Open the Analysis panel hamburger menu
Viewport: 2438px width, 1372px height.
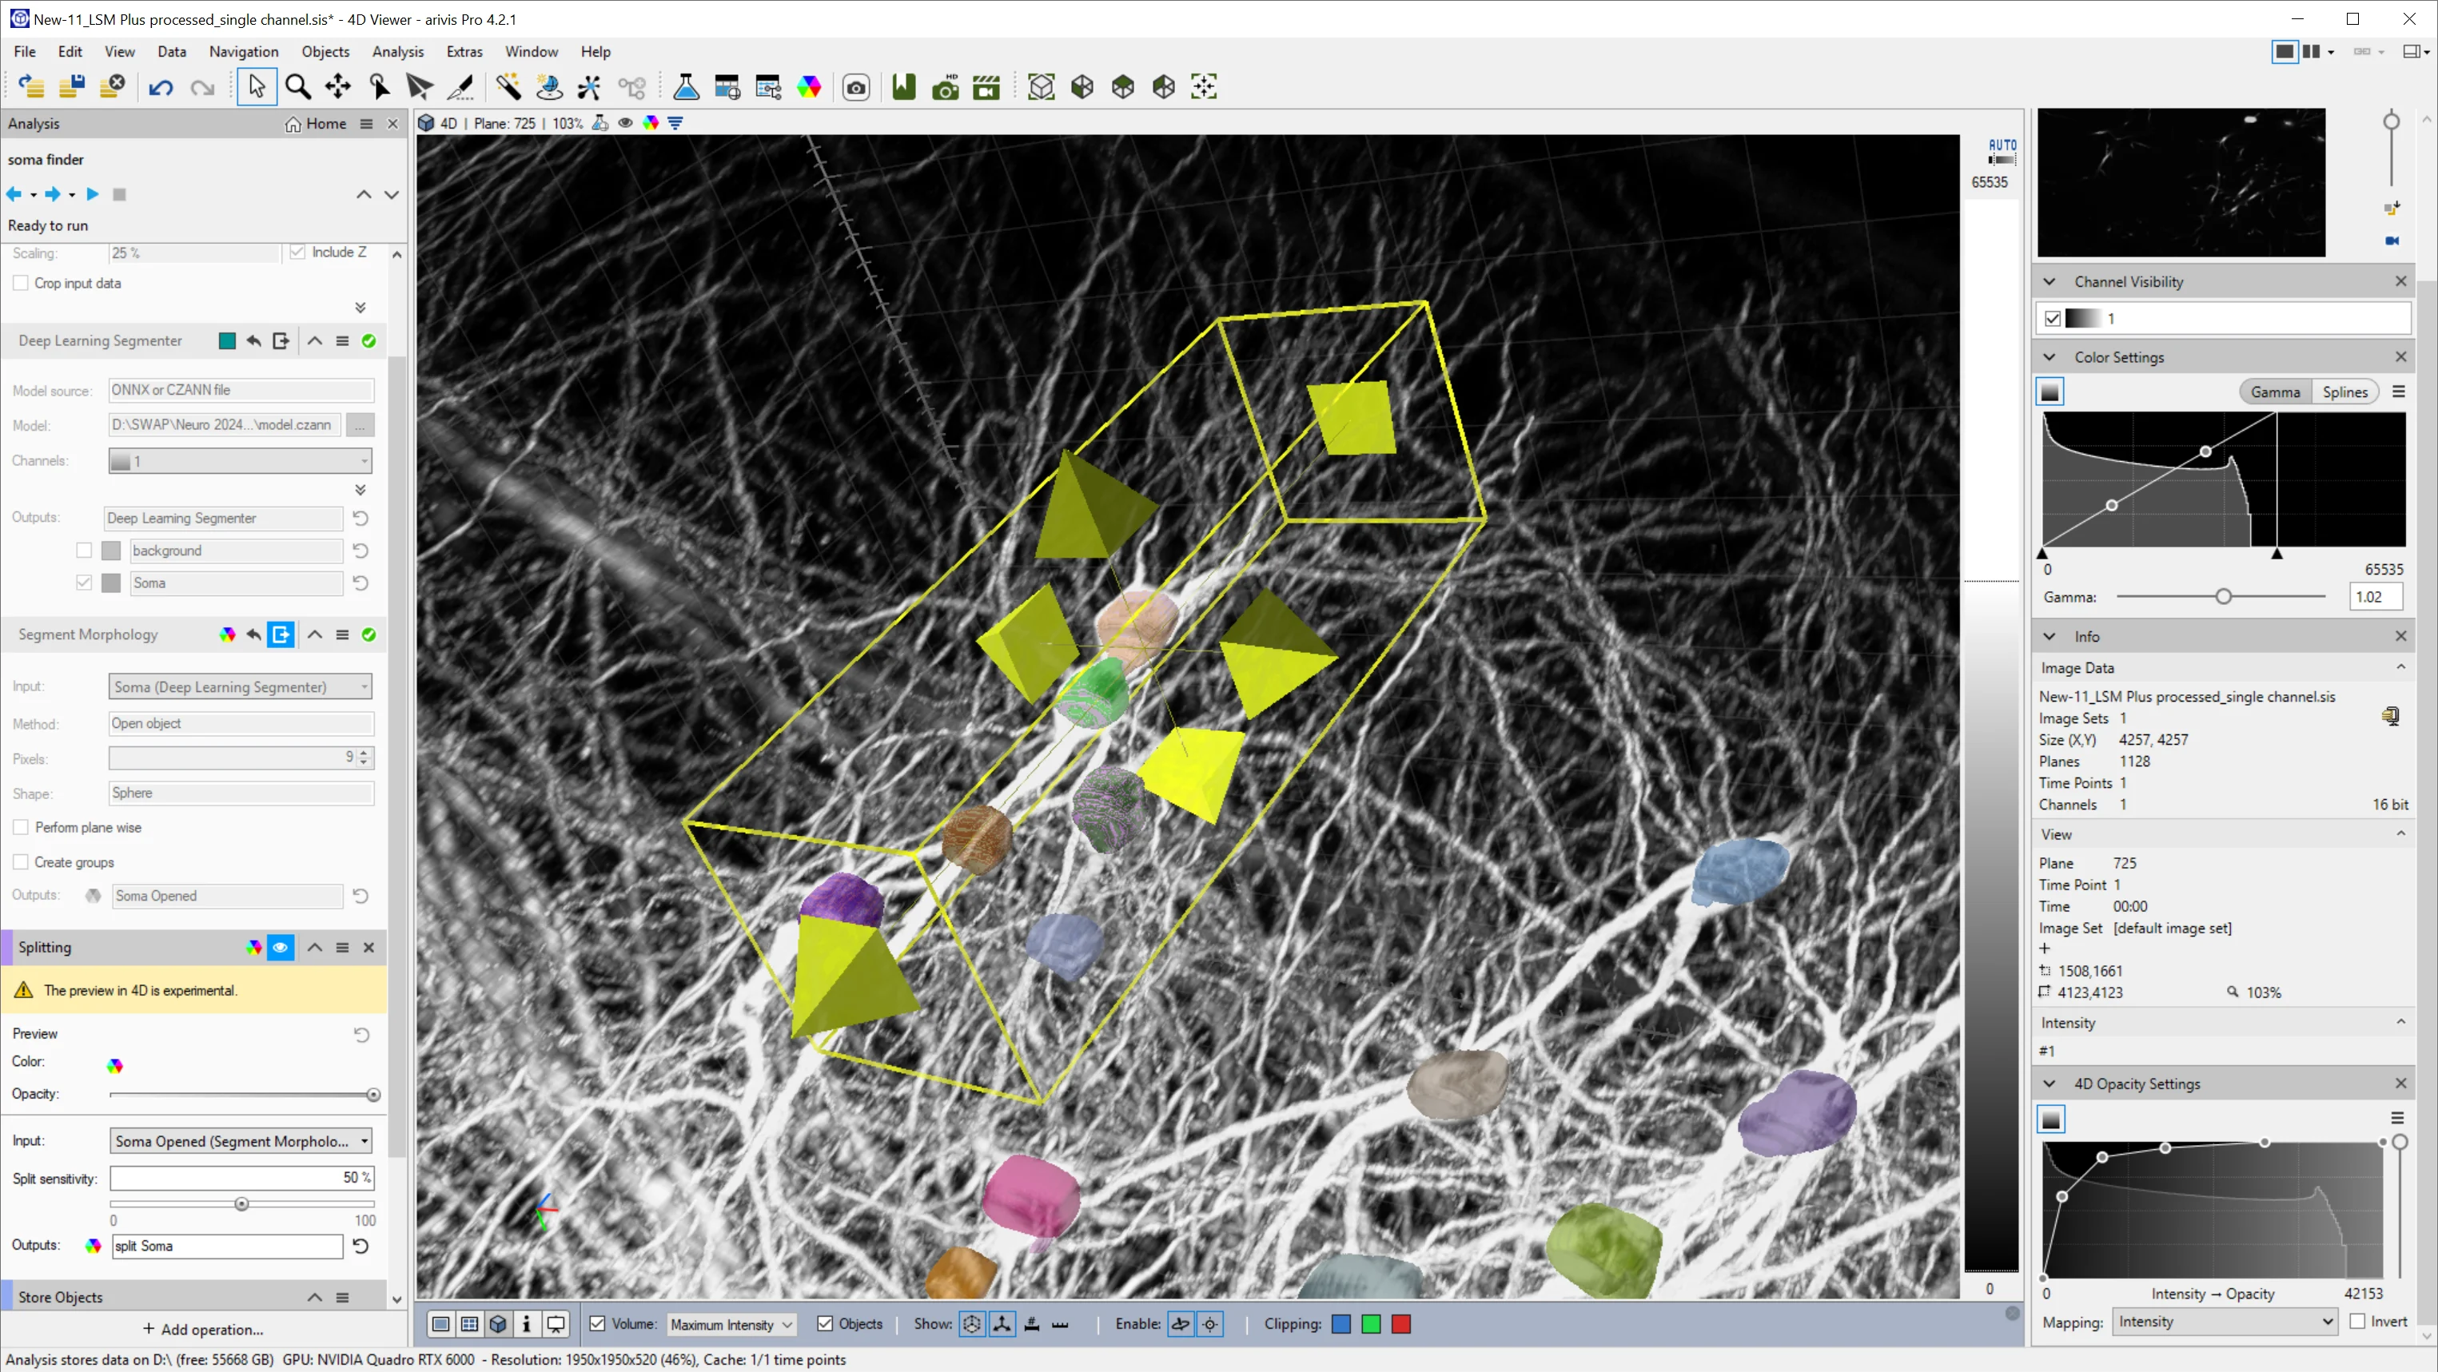pyautogui.click(x=366, y=124)
